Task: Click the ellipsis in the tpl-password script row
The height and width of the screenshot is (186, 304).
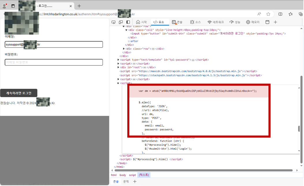Action: click(x=193, y=60)
